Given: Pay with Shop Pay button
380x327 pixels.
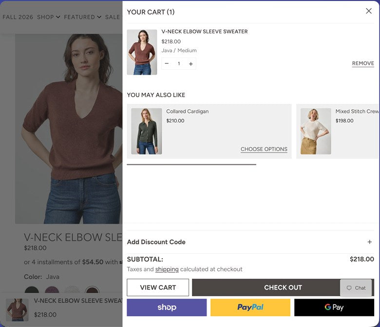Looking at the screenshot, I should [x=167, y=307].
